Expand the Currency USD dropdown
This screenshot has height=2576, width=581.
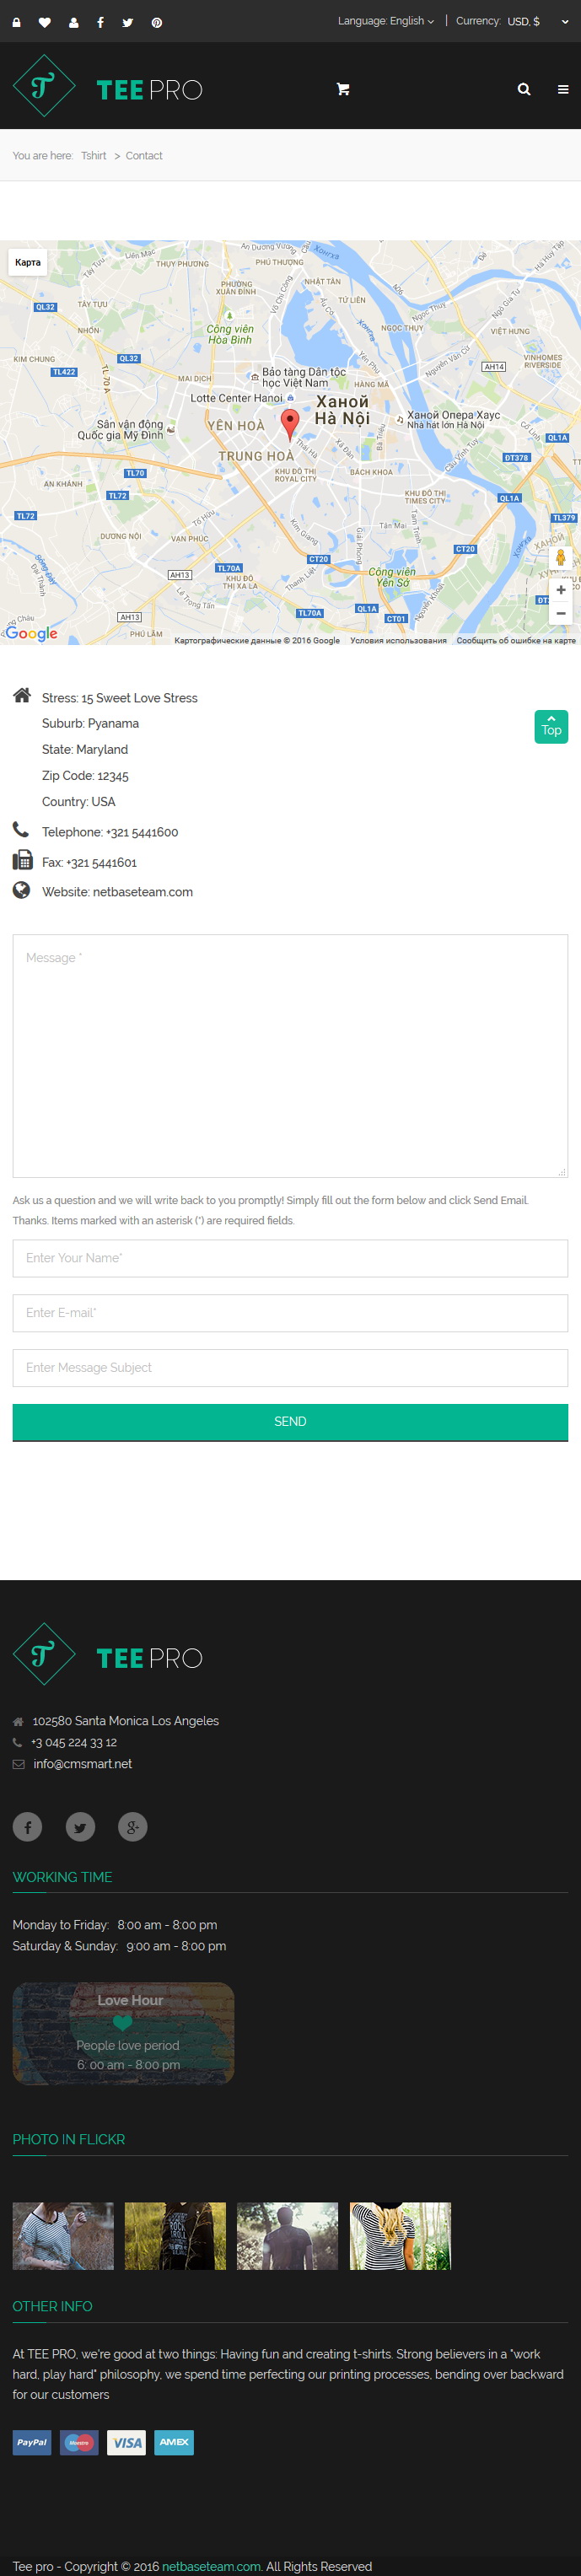coord(512,21)
